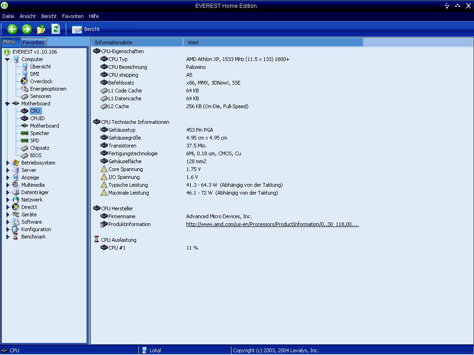Screen dimensions: 474x355
Task: Click the EVEREST v1.10.106 root info icon
Action: pyautogui.click(x=7, y=52)
